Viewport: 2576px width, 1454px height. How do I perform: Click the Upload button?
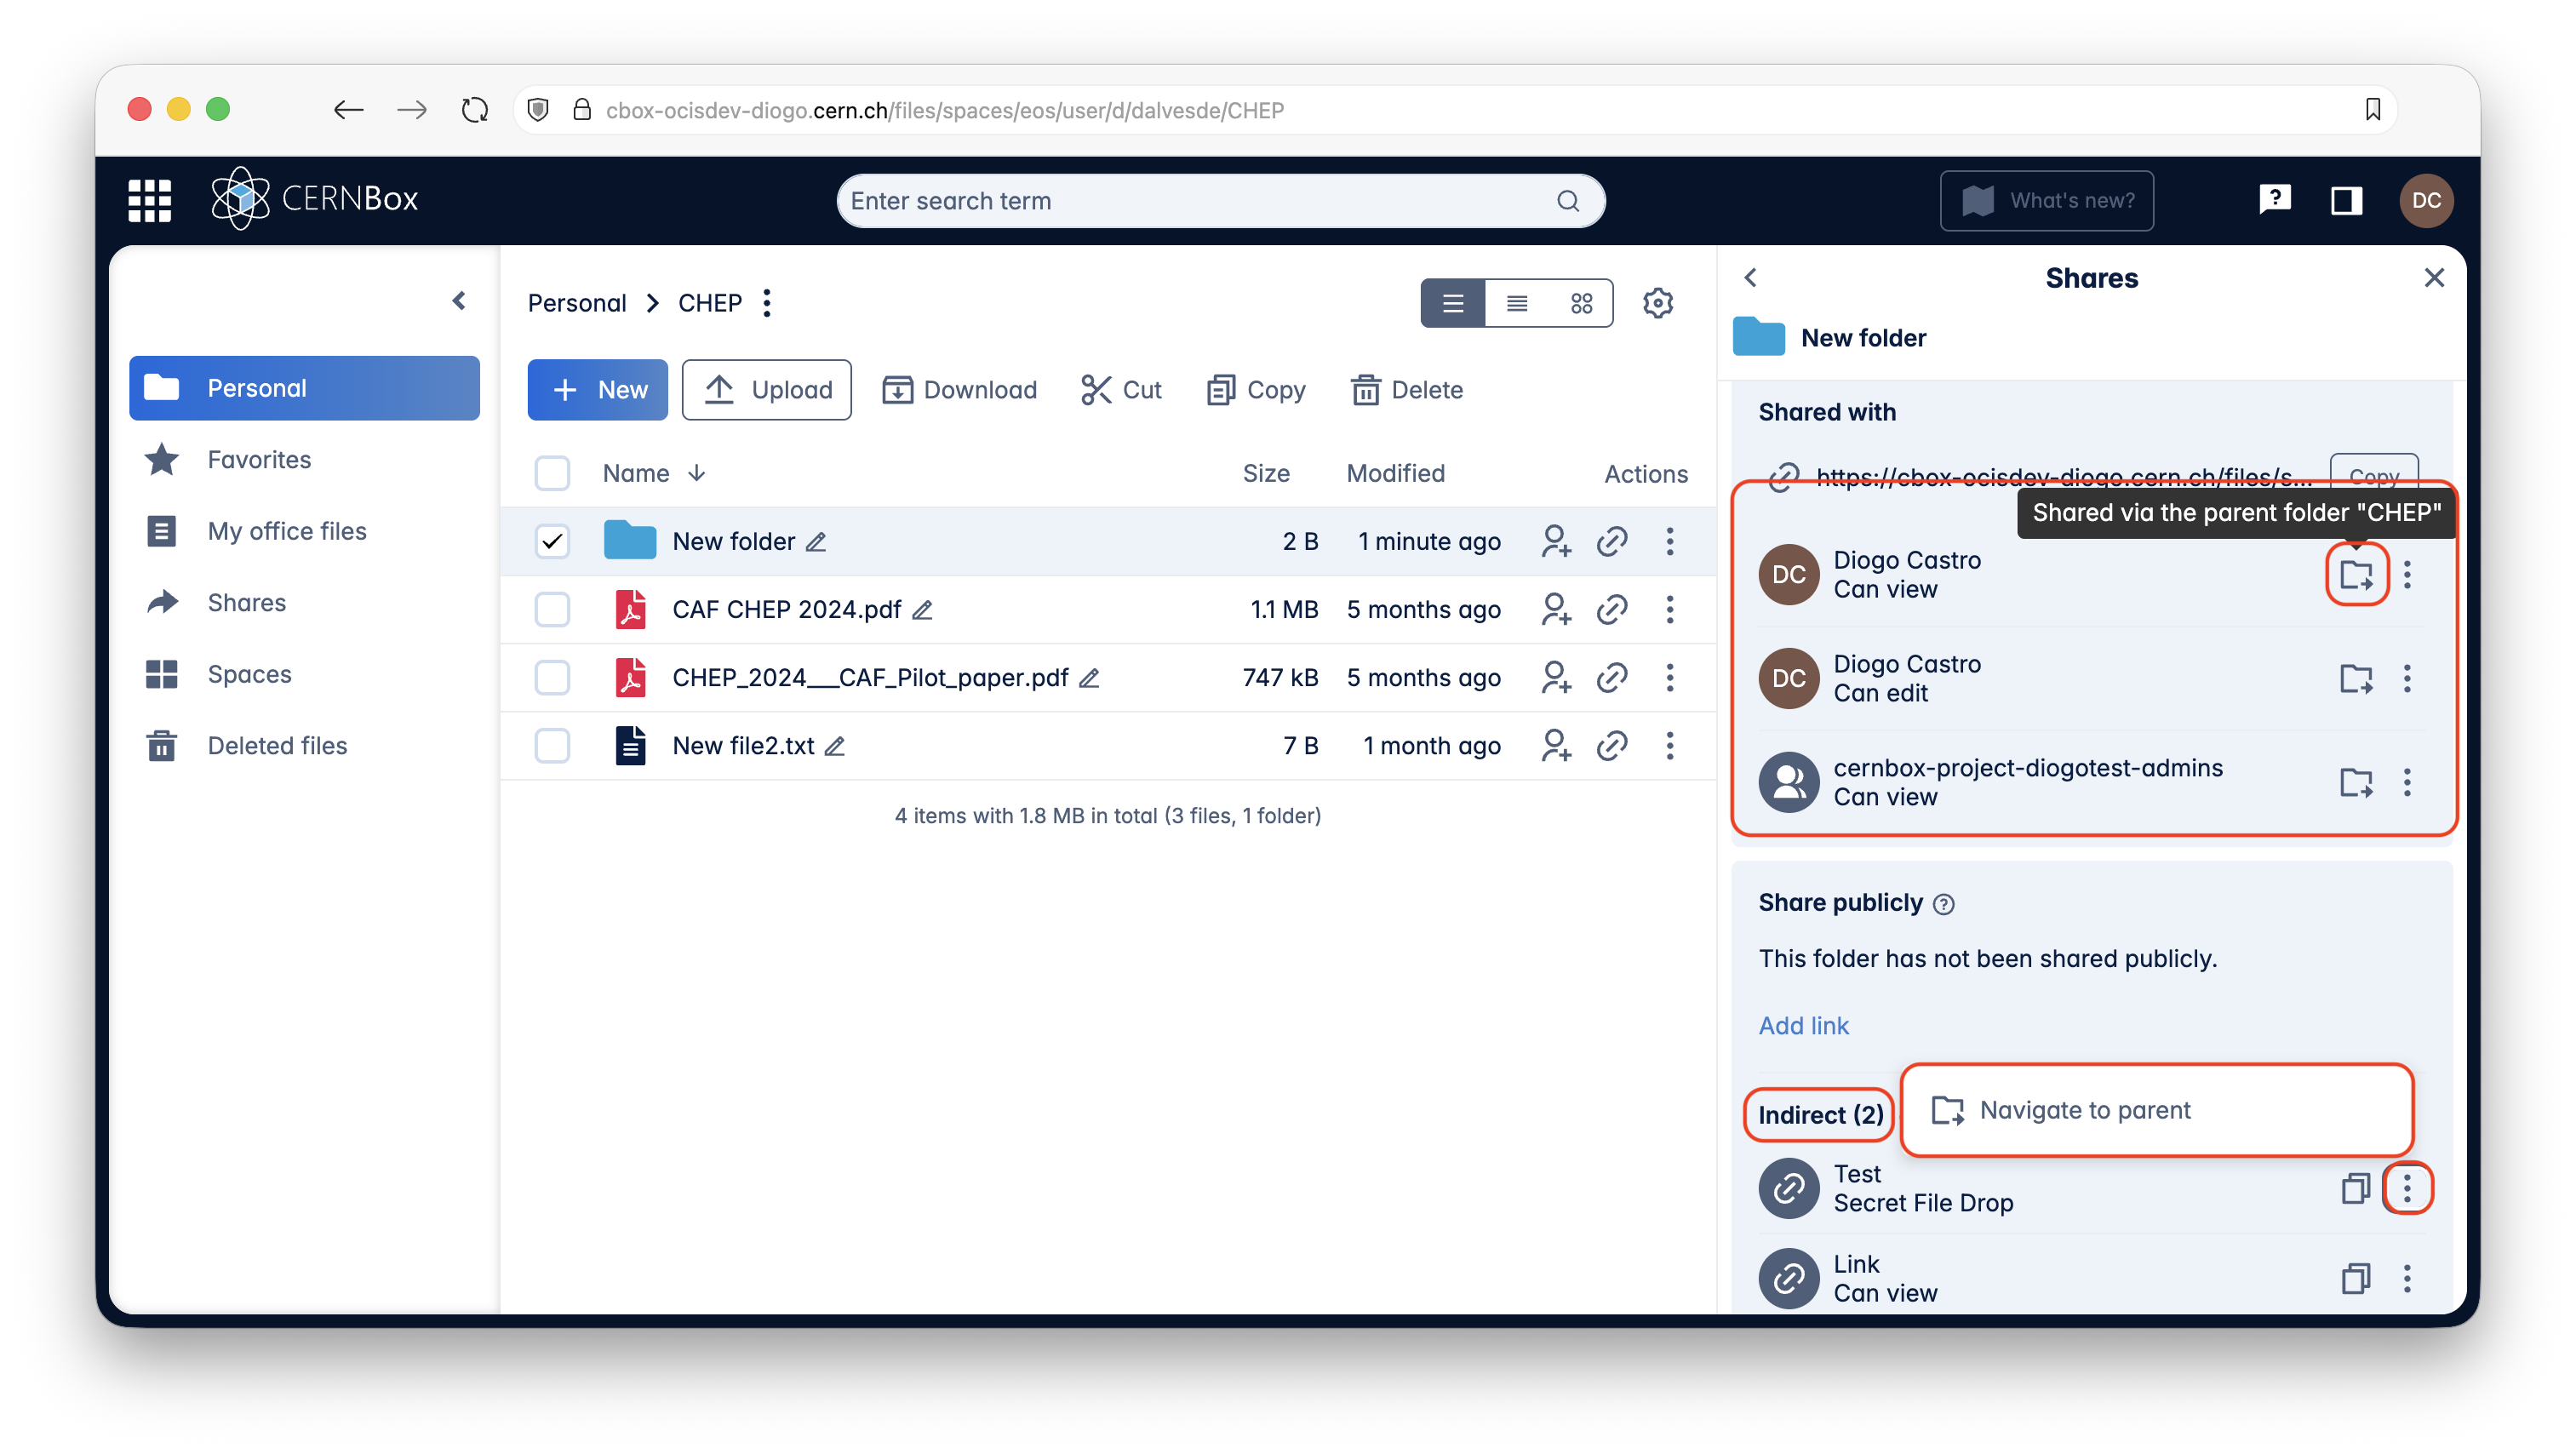[767, 390]
